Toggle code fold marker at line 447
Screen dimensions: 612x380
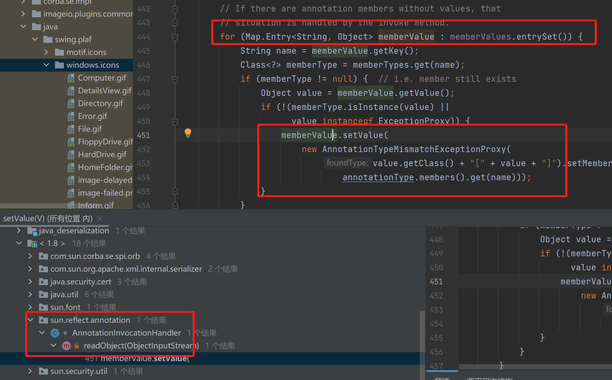tap(175, 79)
